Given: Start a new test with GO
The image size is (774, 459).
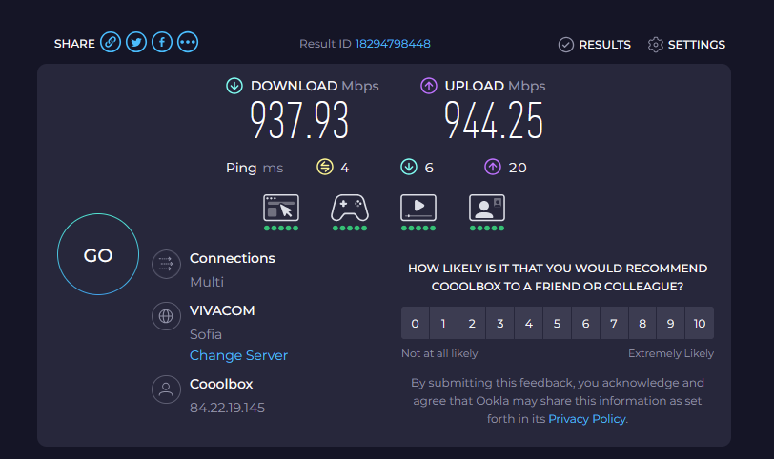Looking at the screenshot, I should (98, 254).
